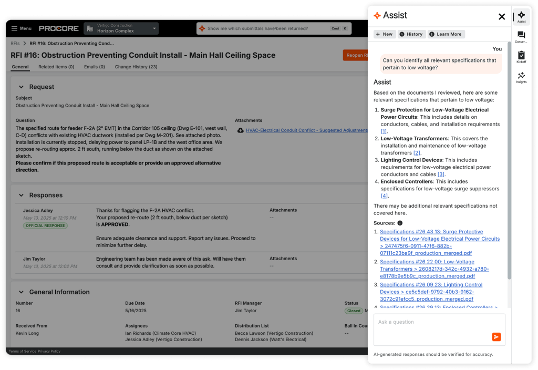Open Assist History
The image size is (538, 370).
pos(411,34)
